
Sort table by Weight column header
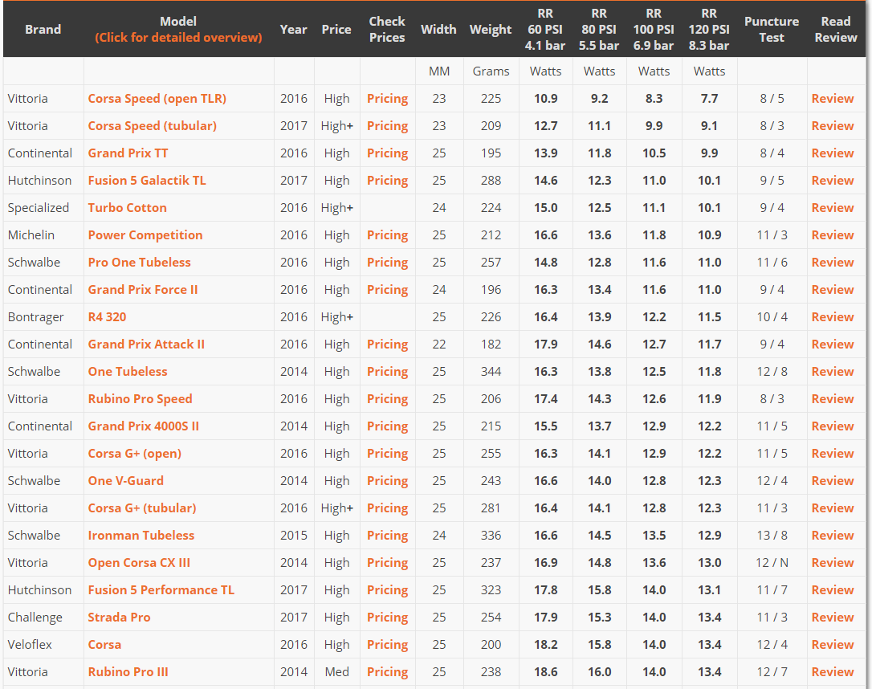point(490,30)
